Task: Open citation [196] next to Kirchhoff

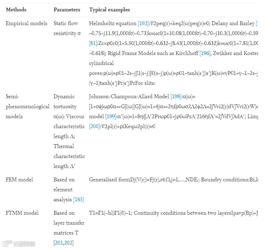Action: pos(205,53)
